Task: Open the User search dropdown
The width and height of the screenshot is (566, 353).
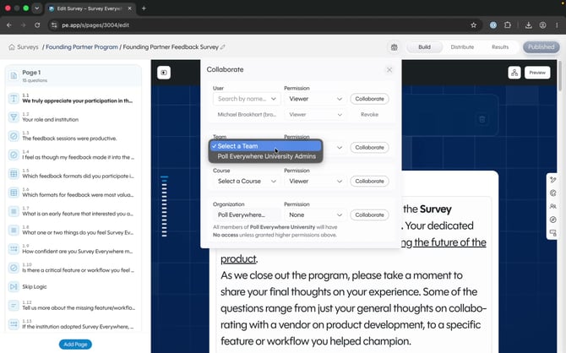Action: pyautogui.click(x=247, y=99)
